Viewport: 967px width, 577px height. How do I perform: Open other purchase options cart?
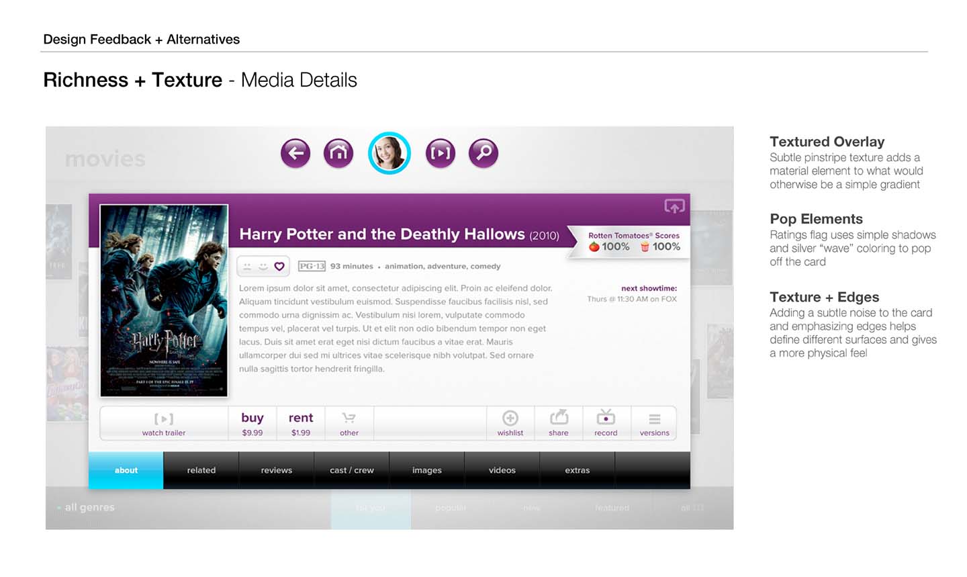point(349,424)
